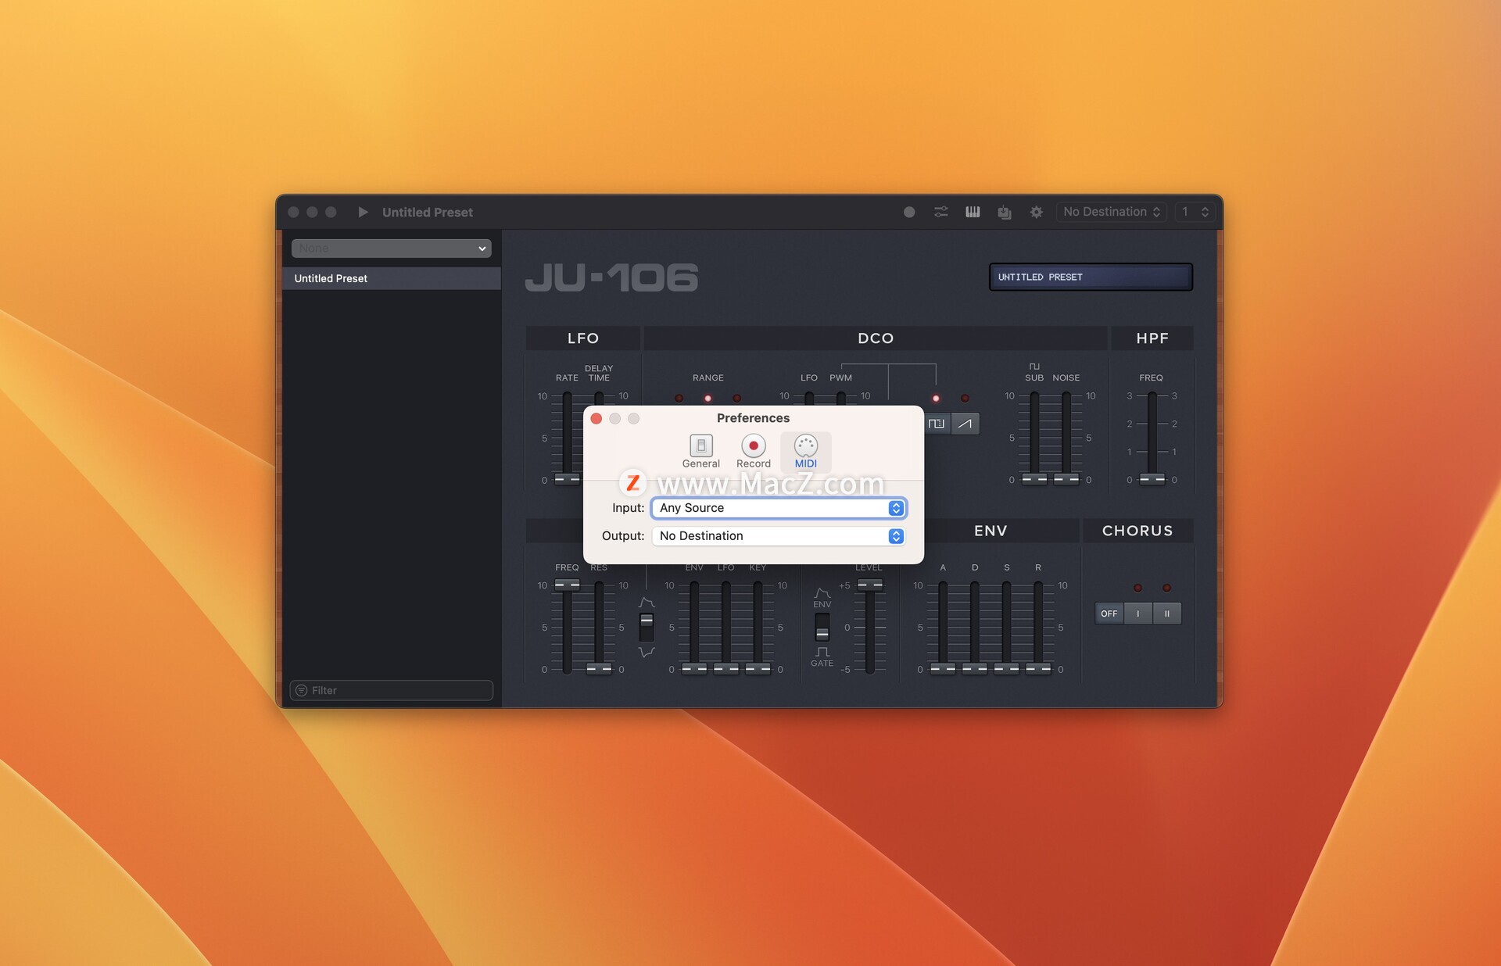The width and height of the screenshot is (1501, 966).
Task: Switch to the Record preferences tab
Action: [x=753, y=452]
